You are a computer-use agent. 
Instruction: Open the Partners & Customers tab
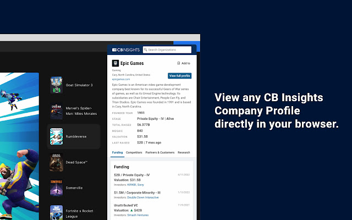160,152
